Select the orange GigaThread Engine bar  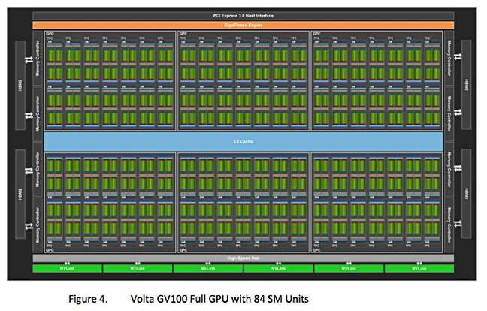click(x=243, y=25)
